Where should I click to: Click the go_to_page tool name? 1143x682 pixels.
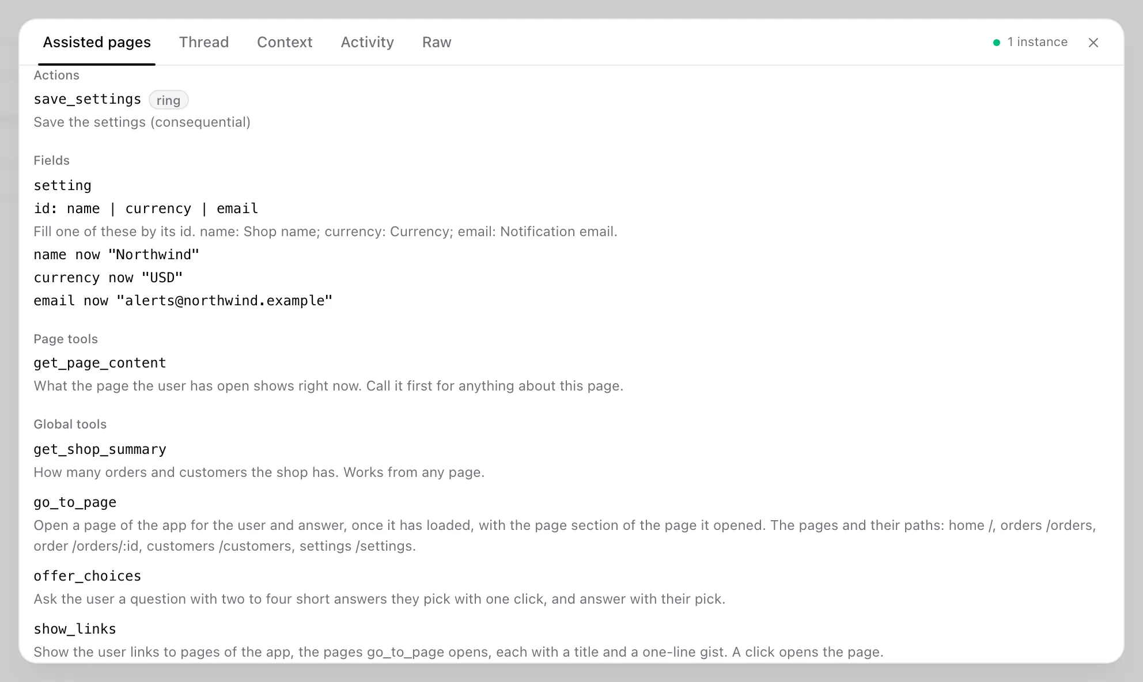75,502
